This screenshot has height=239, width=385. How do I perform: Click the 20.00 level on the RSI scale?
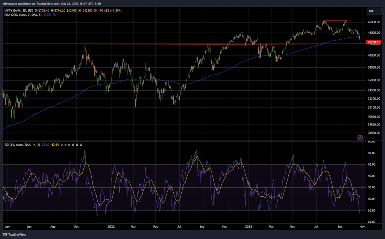click(x=371, y=222)
